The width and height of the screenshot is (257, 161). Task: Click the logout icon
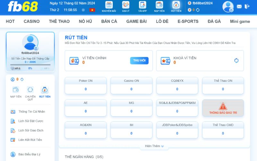247,6
